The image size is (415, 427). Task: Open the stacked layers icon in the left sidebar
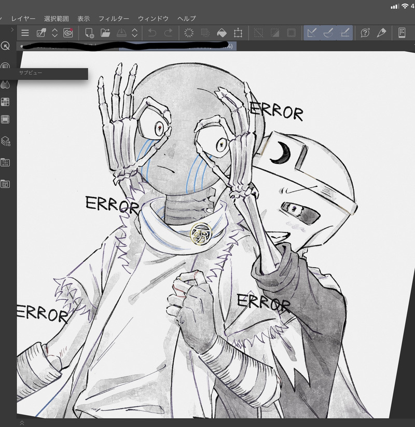tap(5, 141)
